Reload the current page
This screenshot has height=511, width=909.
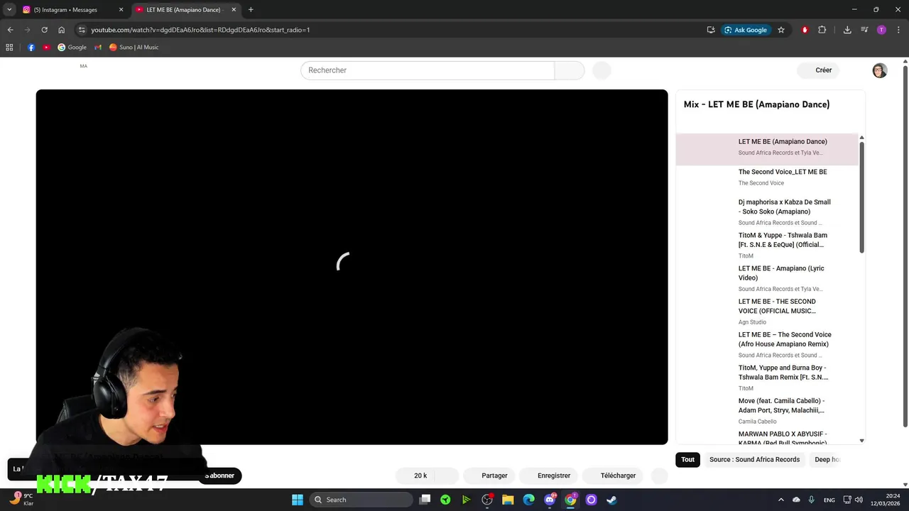tap(44, 30)
